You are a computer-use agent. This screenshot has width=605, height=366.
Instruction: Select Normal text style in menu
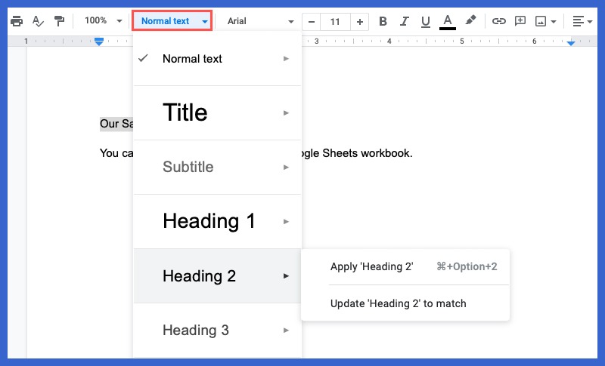(217, 59)
